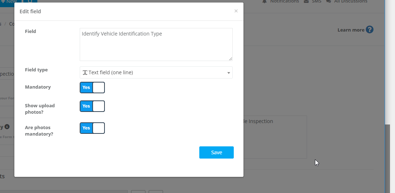Click the envelope icon beside SMS
Screen dimensions: 395x193
pyautogui.click(x=306, y=1)
